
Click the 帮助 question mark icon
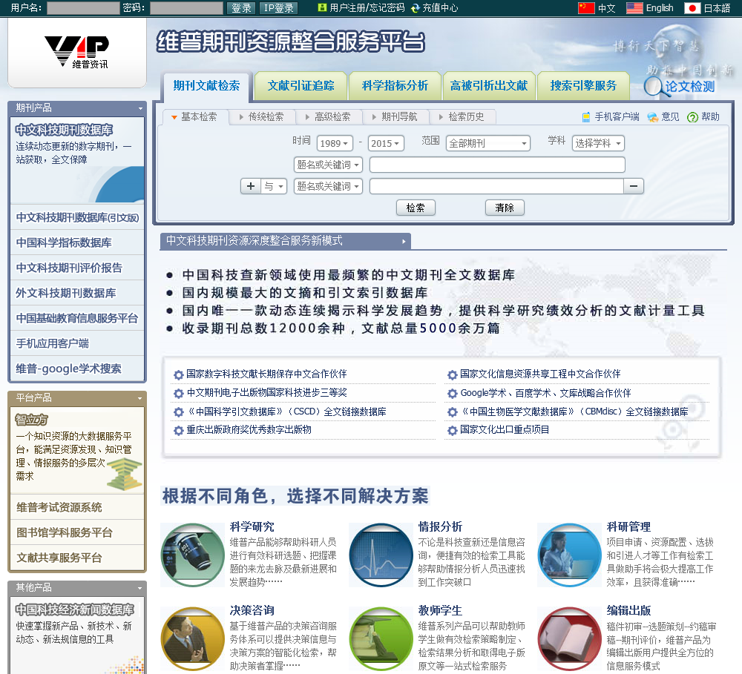point(692,117)
